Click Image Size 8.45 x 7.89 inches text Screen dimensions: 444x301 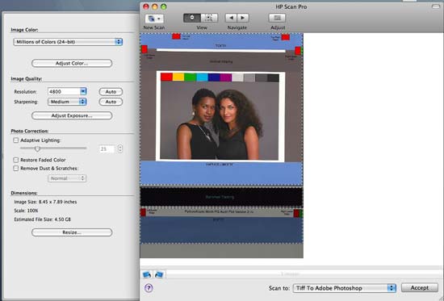coord(45,202)
